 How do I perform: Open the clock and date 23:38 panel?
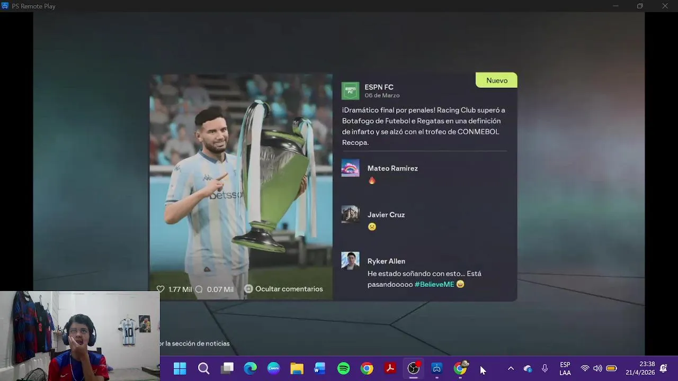click(x=640, y=368)
